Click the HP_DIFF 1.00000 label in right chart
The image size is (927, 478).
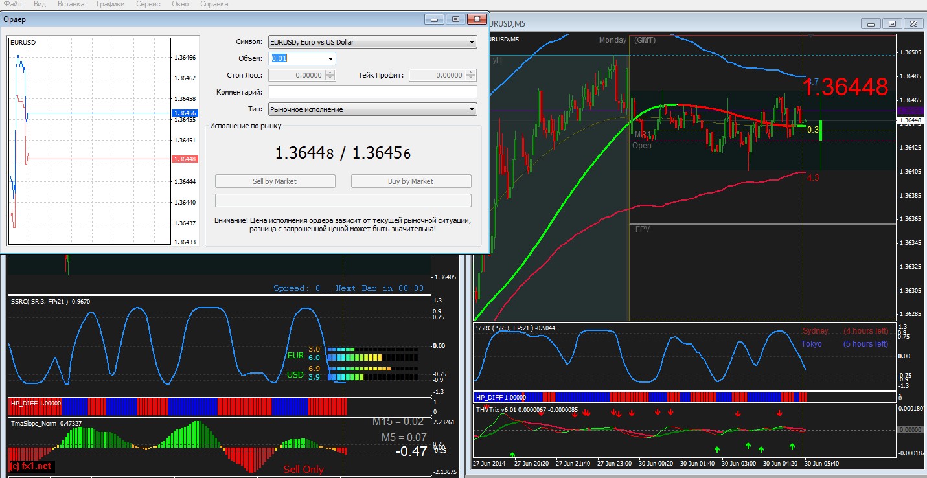click(x=501, y=397)
